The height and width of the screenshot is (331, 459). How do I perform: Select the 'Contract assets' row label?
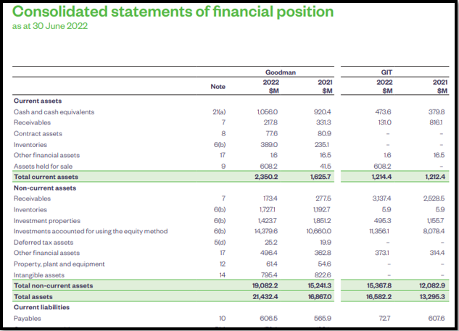click(x=38, y=133)
